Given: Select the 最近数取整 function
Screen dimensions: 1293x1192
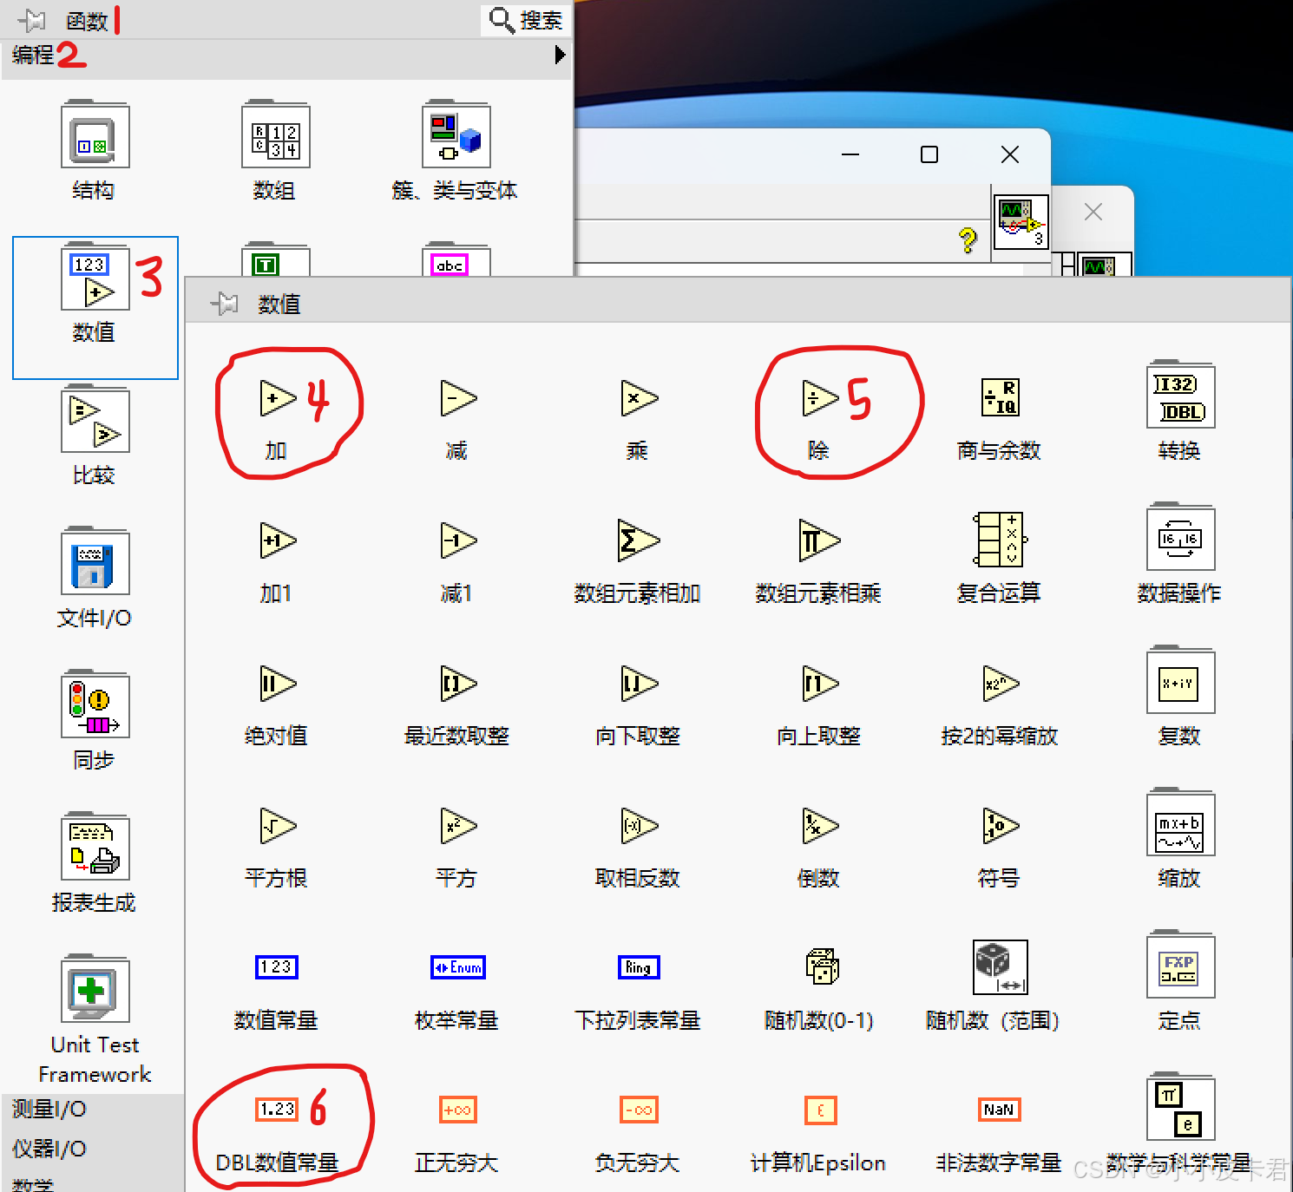Looking at the screenshot, I should tap(457, 684).
